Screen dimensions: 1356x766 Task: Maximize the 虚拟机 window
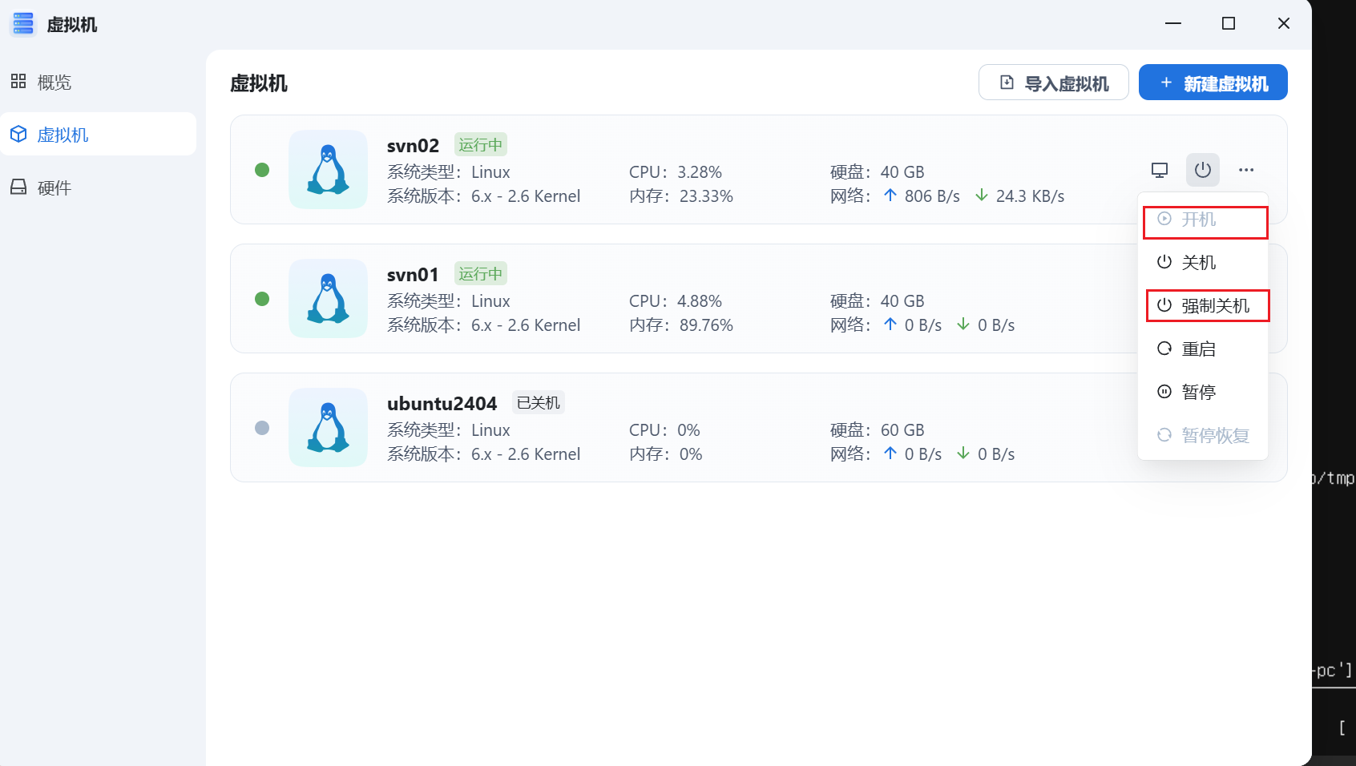pos(1229,23)
